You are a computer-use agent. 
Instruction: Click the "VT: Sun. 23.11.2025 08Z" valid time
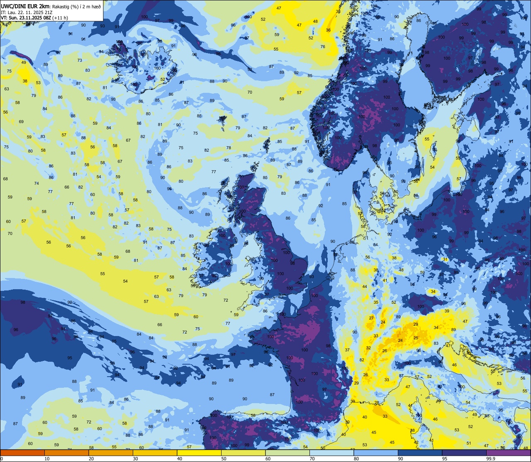click(26, 17)
